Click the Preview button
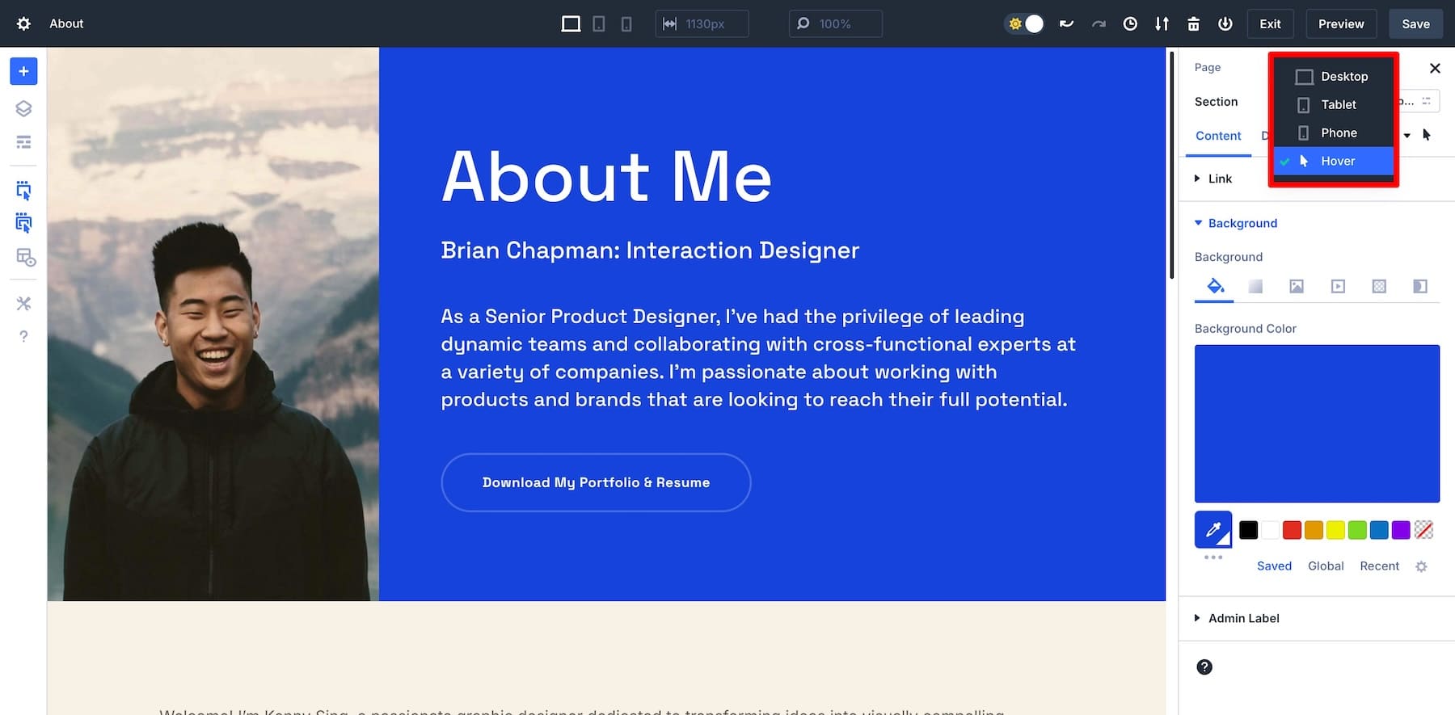Screen dimensions: 1455x715 click(x=1341, y=24)
